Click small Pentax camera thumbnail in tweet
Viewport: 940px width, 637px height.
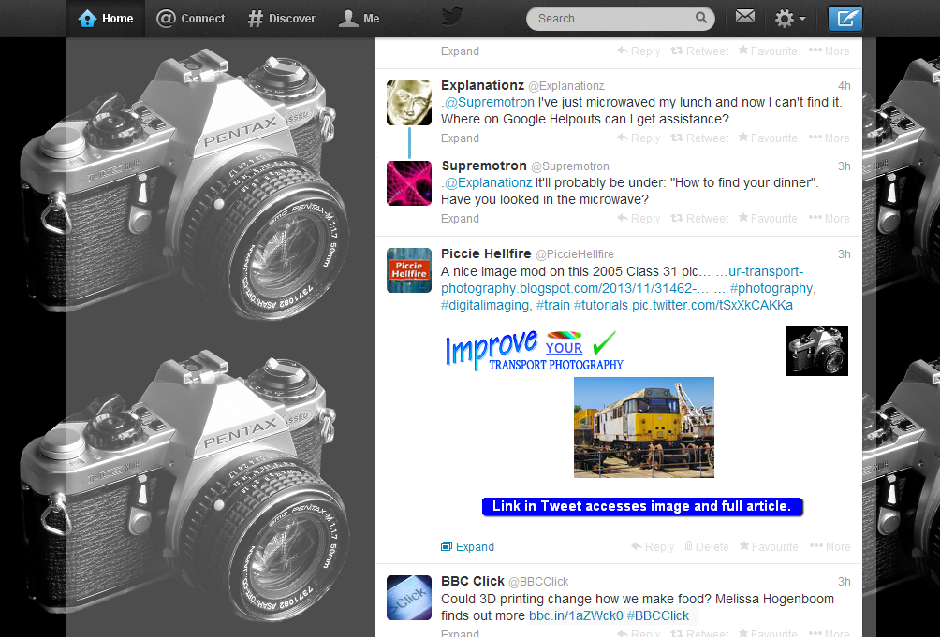[x=816, y=351]
